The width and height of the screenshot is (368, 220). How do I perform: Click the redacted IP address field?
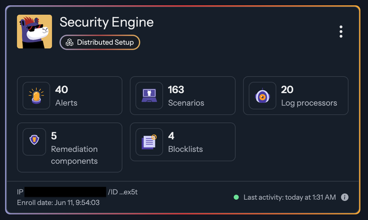coord(65,192)
